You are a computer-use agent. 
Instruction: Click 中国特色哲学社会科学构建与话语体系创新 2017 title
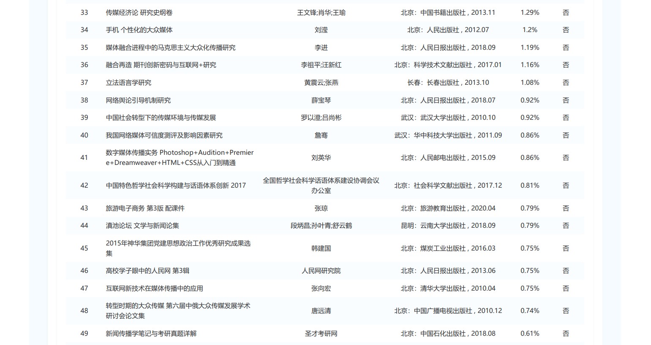[176, 186]
